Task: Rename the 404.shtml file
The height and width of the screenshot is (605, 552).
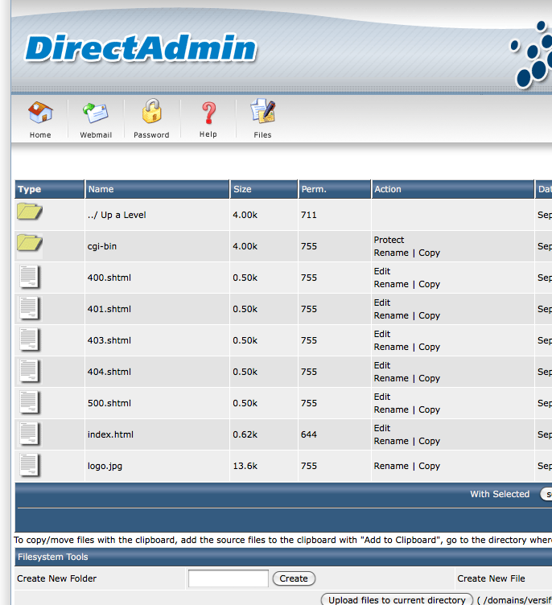Action: coord(391,378)
